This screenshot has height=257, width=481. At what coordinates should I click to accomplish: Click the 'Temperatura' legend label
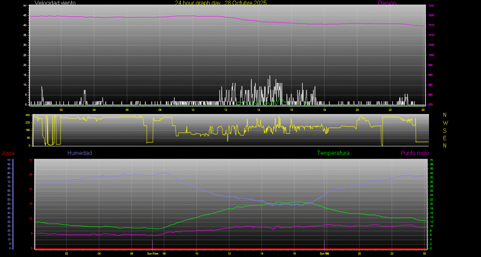(333, 153)
